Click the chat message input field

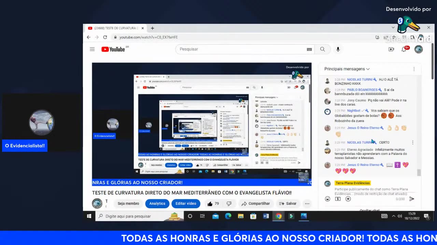(x=371, y=191)
